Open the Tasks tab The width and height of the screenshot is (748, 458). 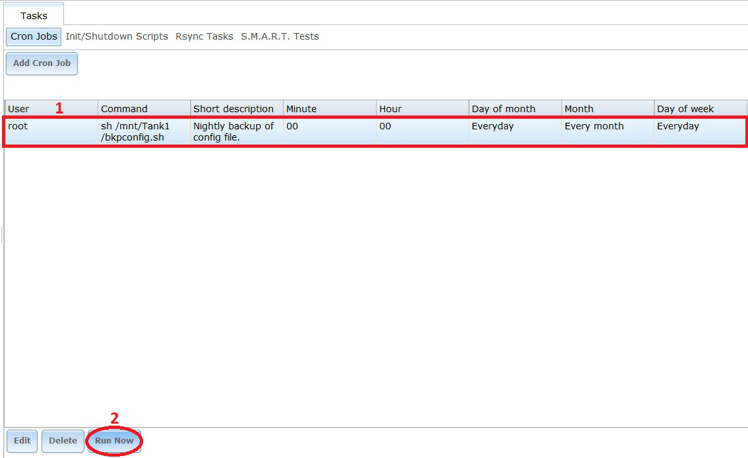coord(34,15)
